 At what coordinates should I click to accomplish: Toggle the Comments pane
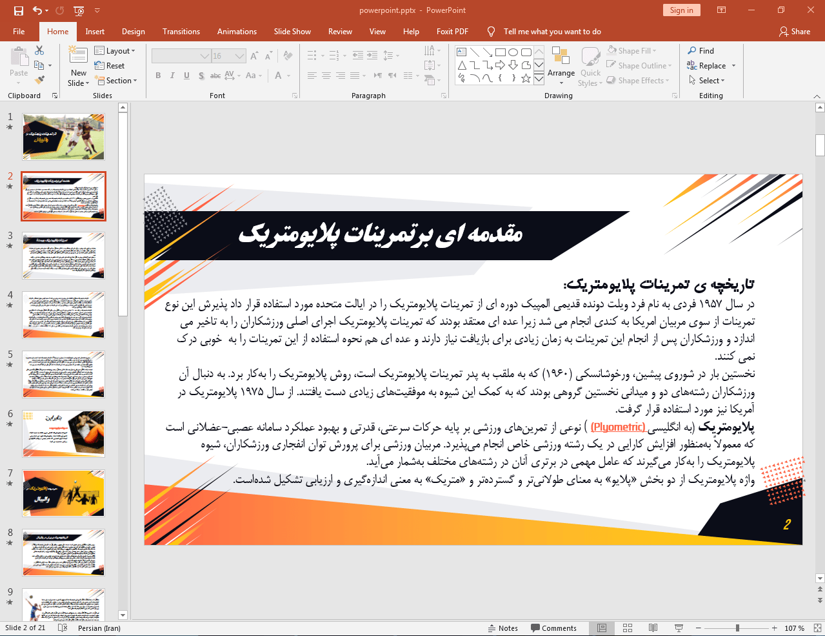tap(553, 628)
